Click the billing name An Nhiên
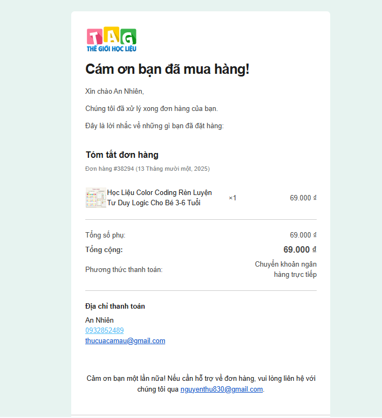This screenshot has width=382, height=418. 99,320
